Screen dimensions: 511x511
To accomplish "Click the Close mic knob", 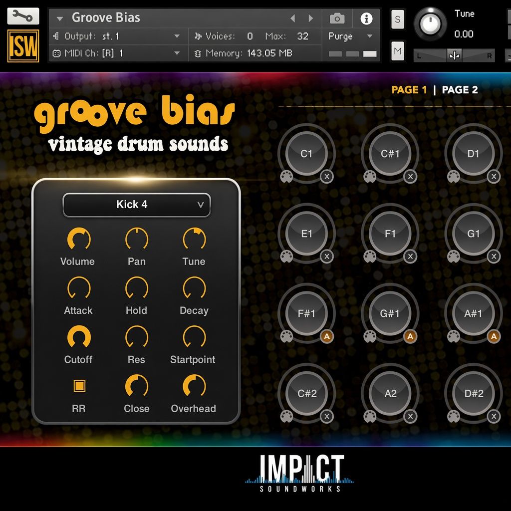I will pos(137,386).
